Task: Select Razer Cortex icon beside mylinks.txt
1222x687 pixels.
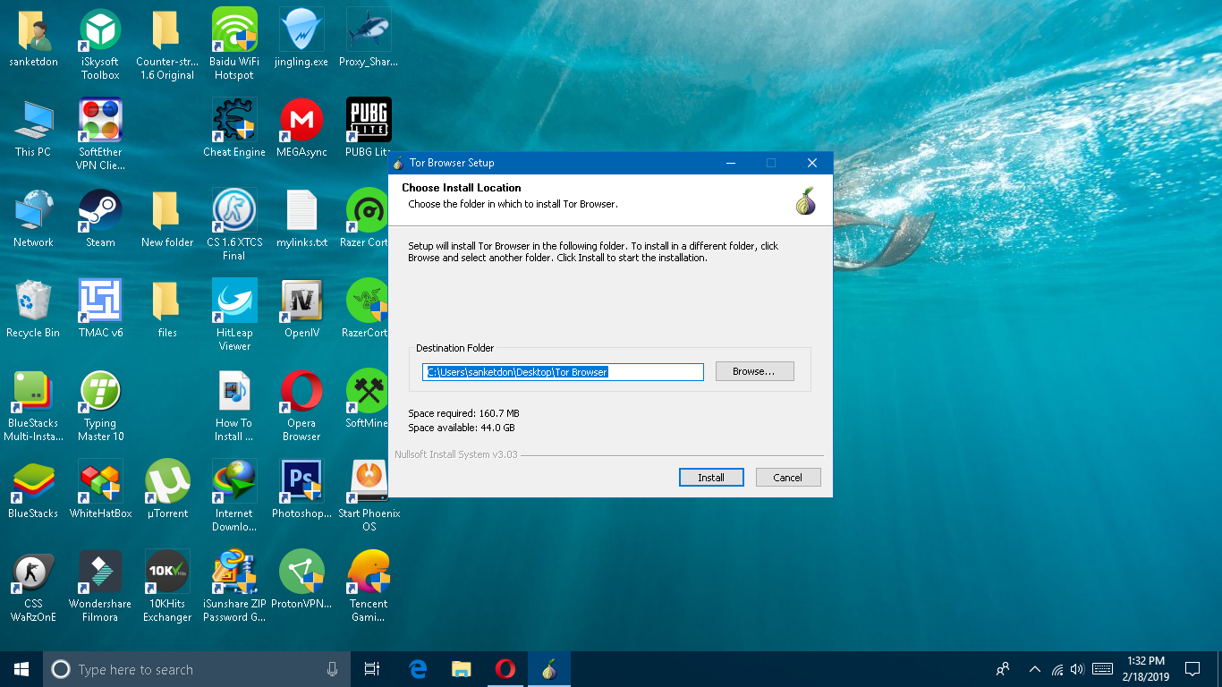Action: click(x=367, y=211)
